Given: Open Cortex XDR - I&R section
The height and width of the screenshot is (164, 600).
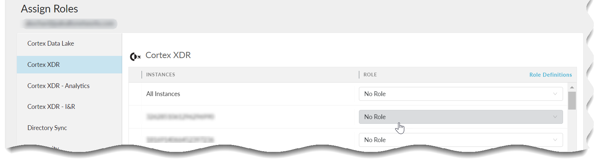Looking at the screenshot, I should tap(51, 107).
